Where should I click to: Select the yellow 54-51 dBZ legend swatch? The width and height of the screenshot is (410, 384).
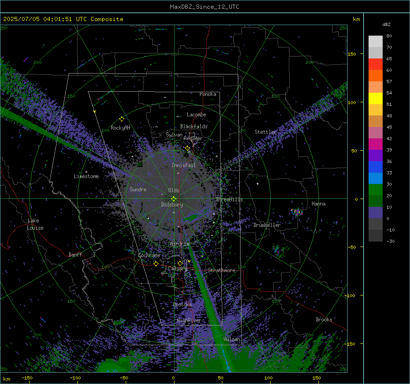tap(375, 99)
